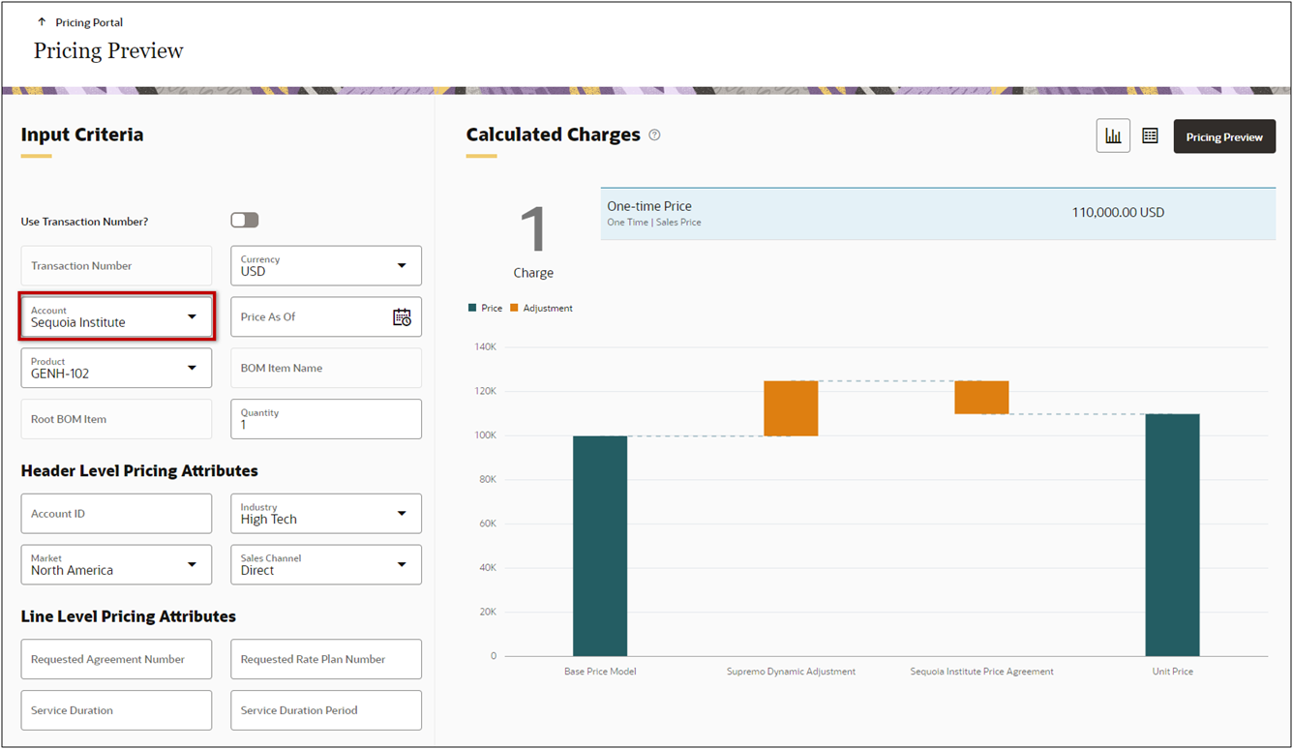
Task: Open the Price As Of date picker
Action: click(x=403, y=316)
